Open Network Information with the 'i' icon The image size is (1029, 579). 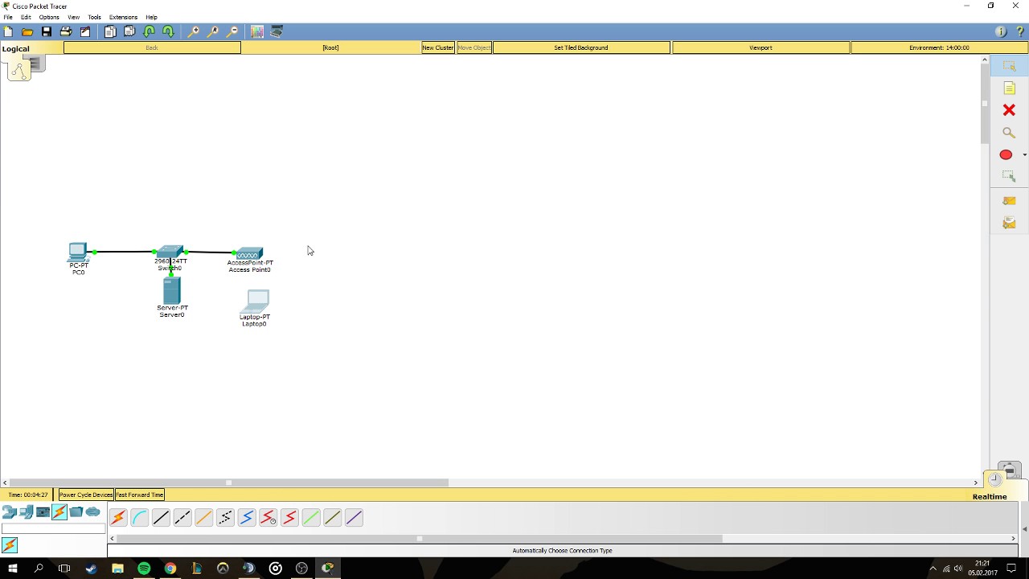[x=1001, y=31]
